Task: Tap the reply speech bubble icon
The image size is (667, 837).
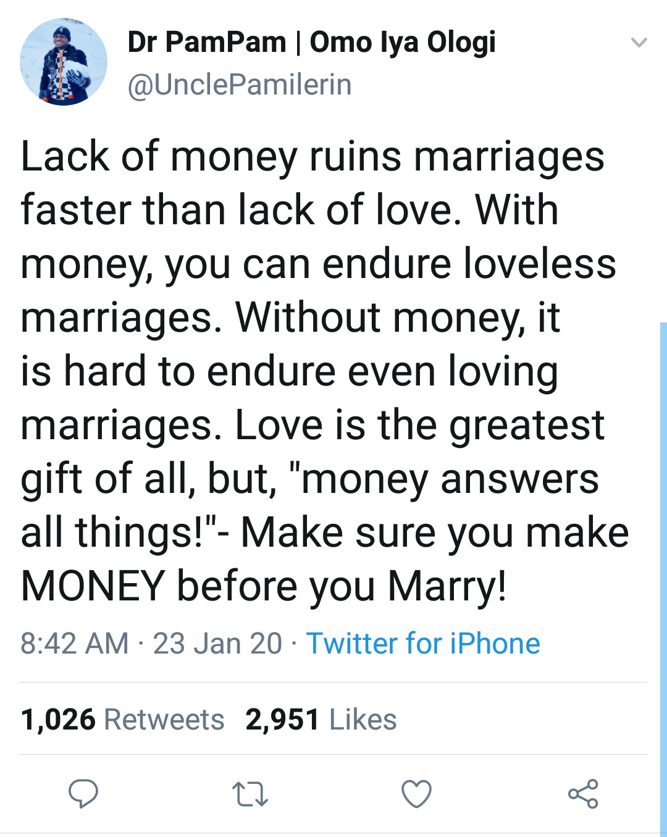Action: point(83,794)
